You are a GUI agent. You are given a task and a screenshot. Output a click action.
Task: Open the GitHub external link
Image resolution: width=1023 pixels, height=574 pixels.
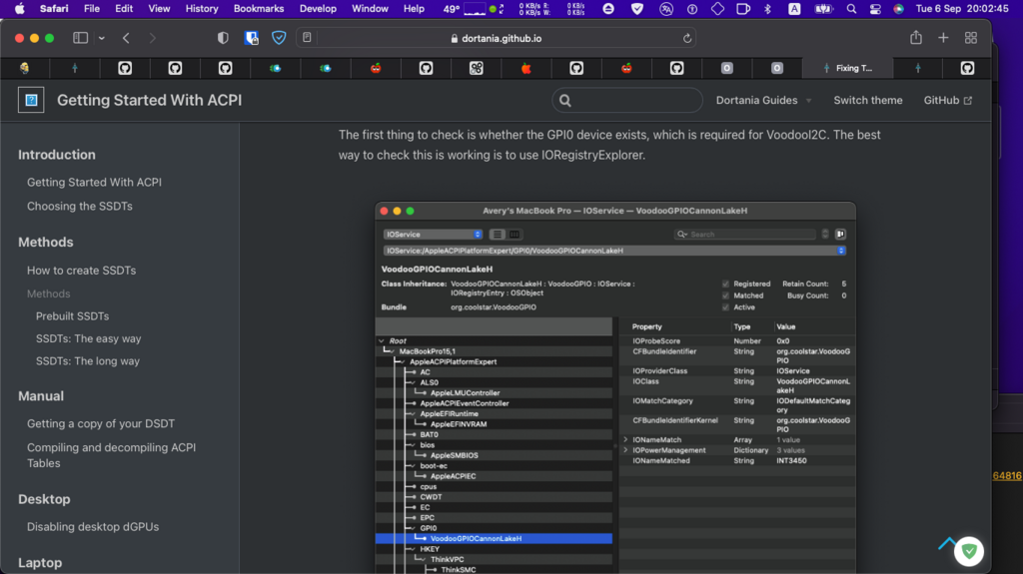click(947, 100)
